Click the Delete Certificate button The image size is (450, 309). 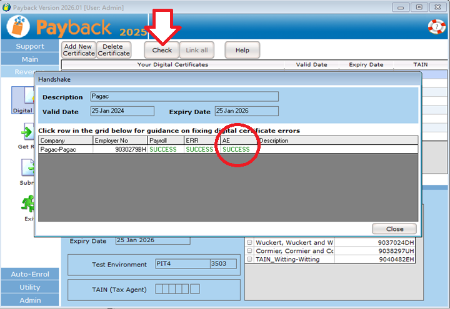[x=114, y=50]
